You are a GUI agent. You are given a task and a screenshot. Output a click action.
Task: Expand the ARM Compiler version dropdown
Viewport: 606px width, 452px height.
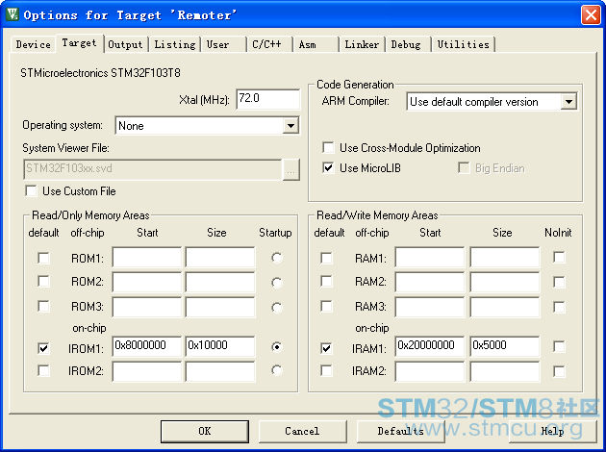tap(568, 102)
